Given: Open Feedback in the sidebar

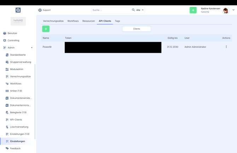Looking at the screenshot, I should pyautogui.click(x=15, y=148).
